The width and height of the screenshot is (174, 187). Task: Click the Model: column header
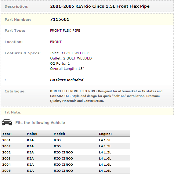click(59, 134)
